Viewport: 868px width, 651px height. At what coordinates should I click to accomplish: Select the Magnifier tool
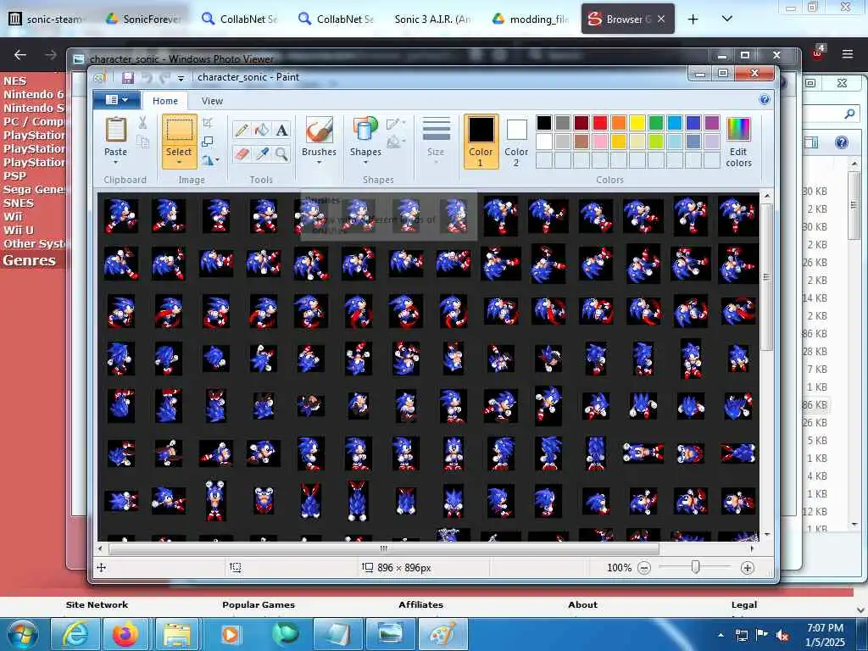[281, 153]
